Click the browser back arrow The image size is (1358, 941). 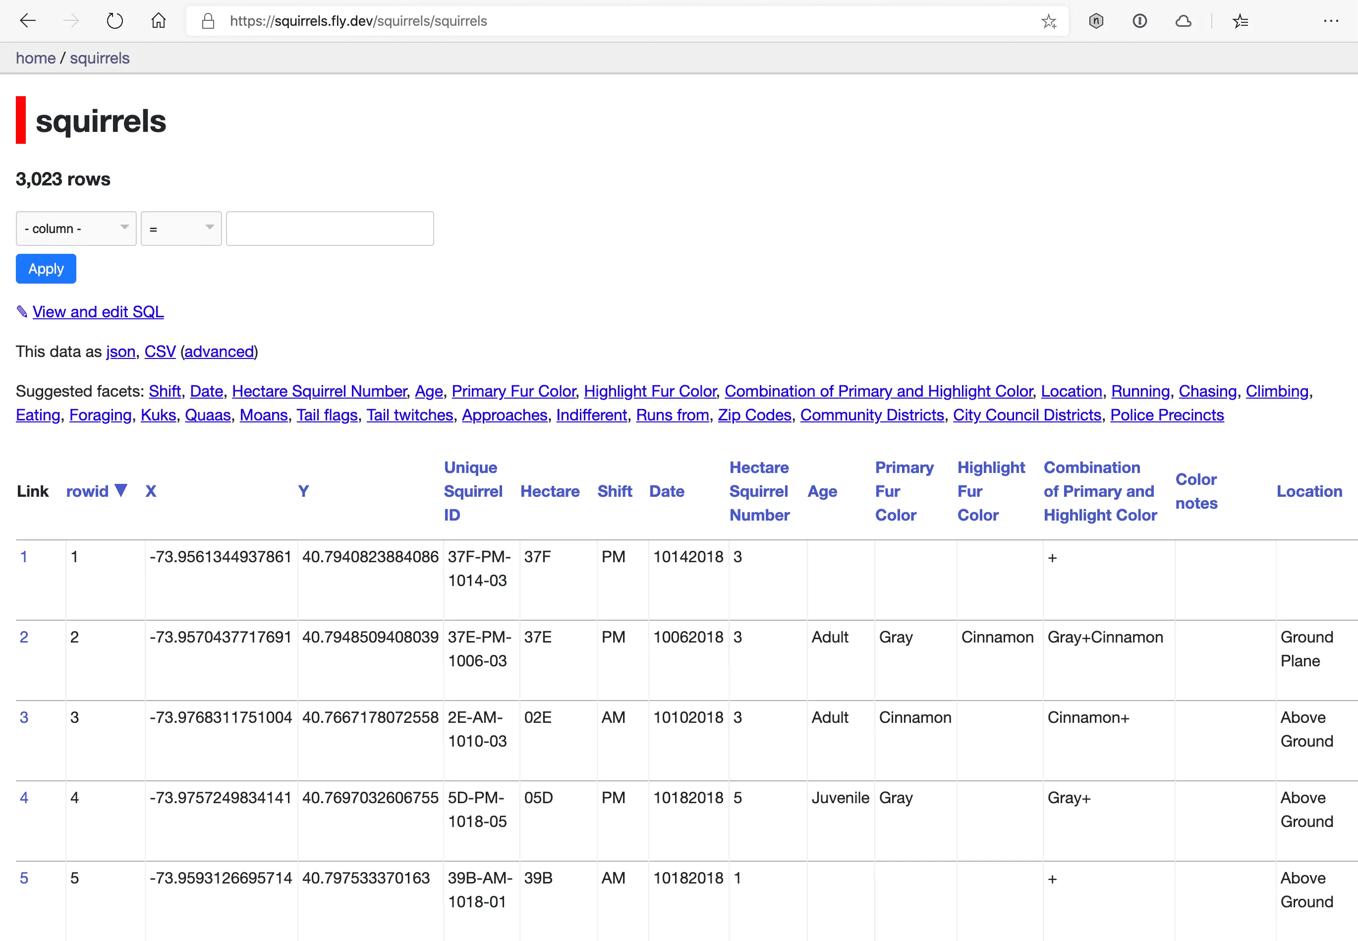pyautogui.click(x=28, y=21)
